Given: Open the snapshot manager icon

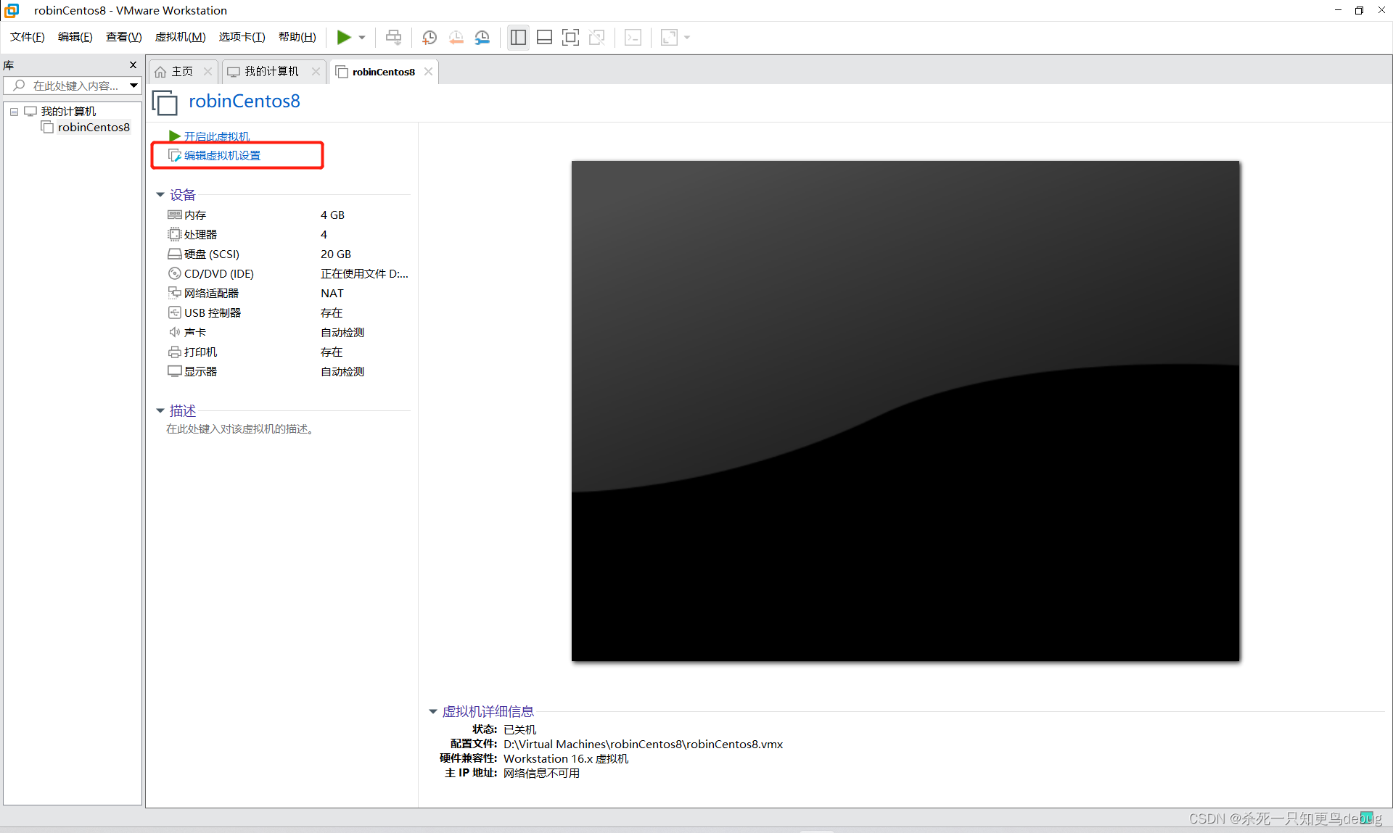Looking at the screenshot, I should tap(482, 37).
